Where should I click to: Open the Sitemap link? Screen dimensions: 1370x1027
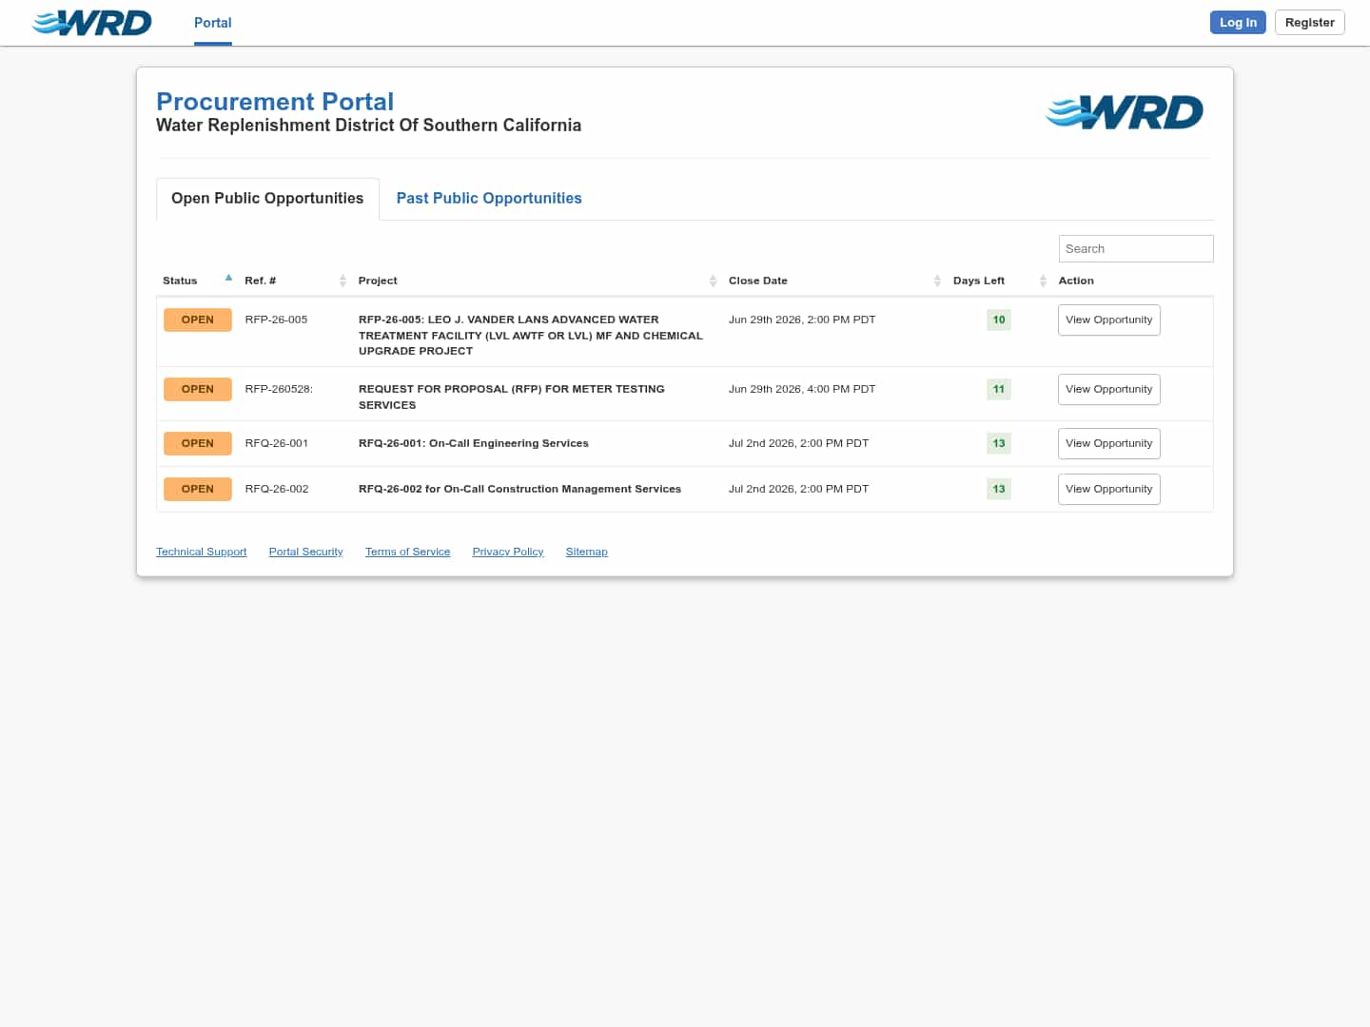tap(587, 552)
